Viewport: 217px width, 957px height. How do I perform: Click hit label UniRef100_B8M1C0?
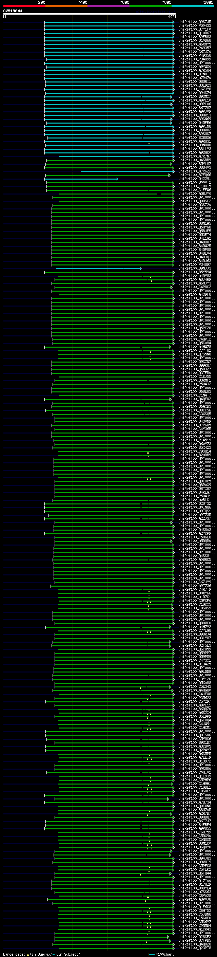click(195, 843)
